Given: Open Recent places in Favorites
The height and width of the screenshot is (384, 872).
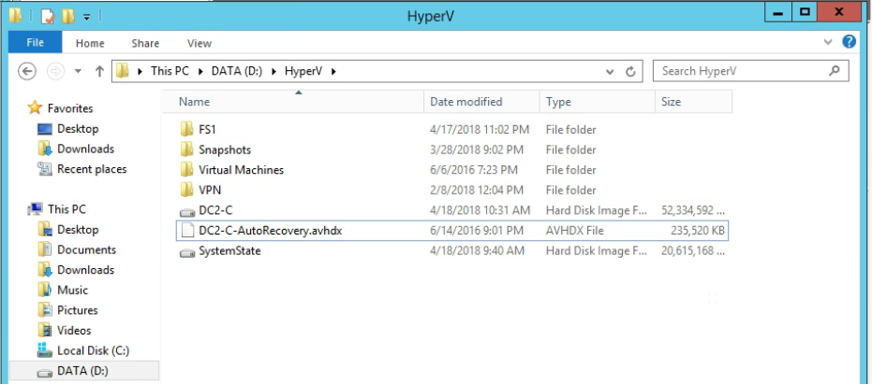Looking at the screenshot, I should click(x=92, y=169).
